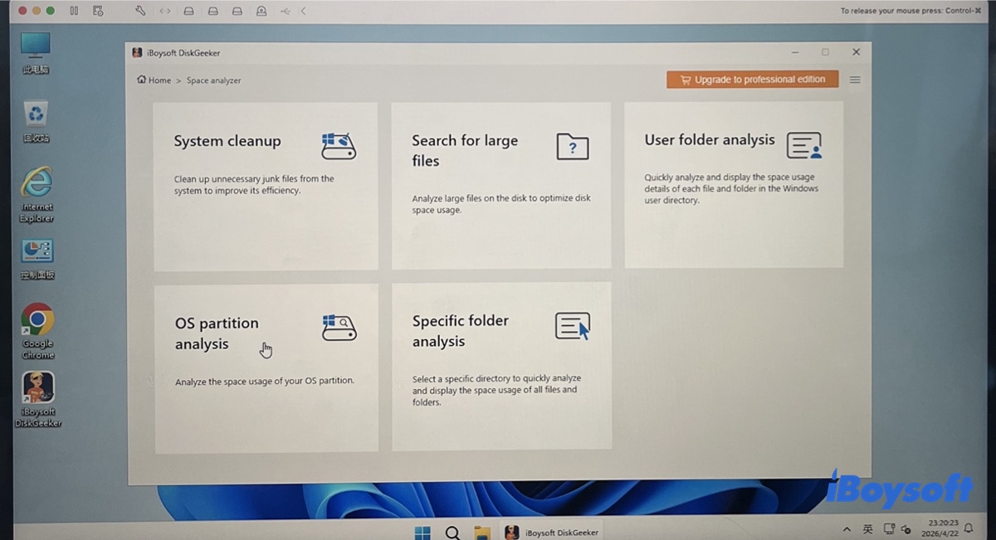Click the volume icon in system tray
The width and height of the screenshot is (996, 540).
[x=907, y=528]
